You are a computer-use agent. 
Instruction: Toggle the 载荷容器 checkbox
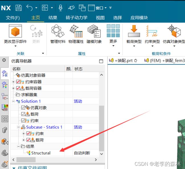(18, 88)
